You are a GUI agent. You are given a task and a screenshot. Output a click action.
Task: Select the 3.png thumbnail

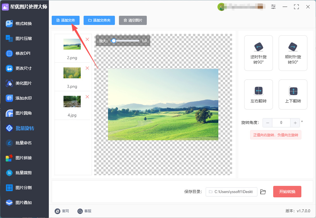[72, 73]
